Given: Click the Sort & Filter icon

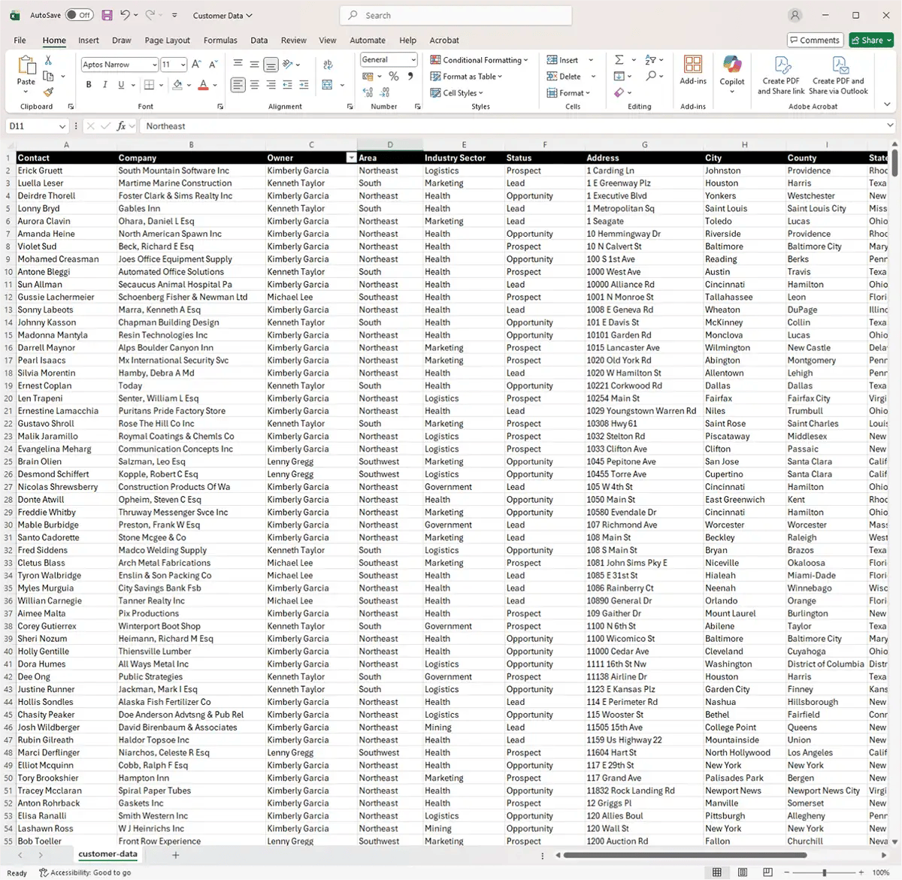Looking at the screenshot, I should pyautogui.click(x=650, y=60).
